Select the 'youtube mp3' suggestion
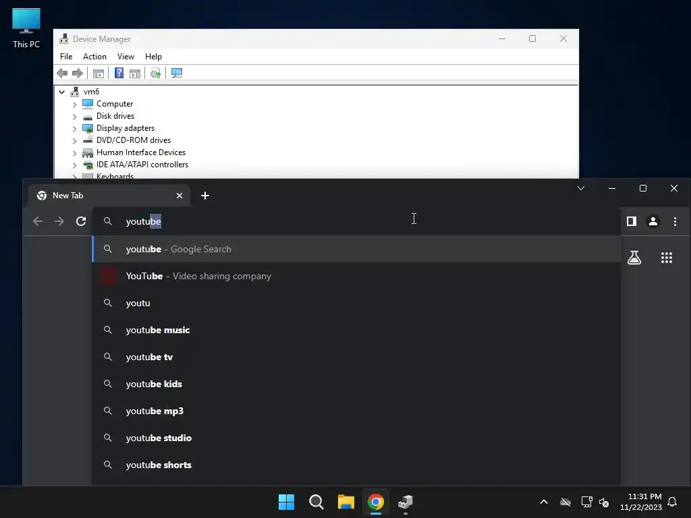 [x=356, y=411]
